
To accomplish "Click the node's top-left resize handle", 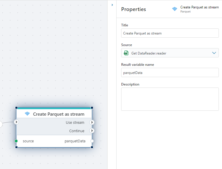I will [16, 108].
